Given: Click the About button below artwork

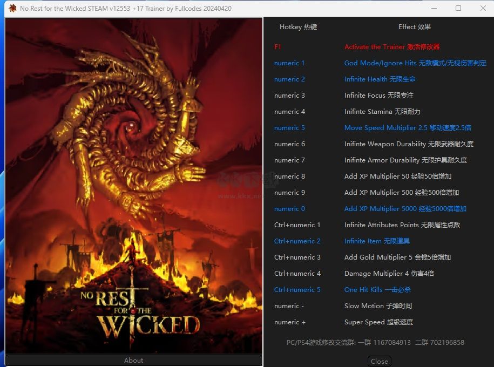Looking at the screenshot, I should point(133,361).
